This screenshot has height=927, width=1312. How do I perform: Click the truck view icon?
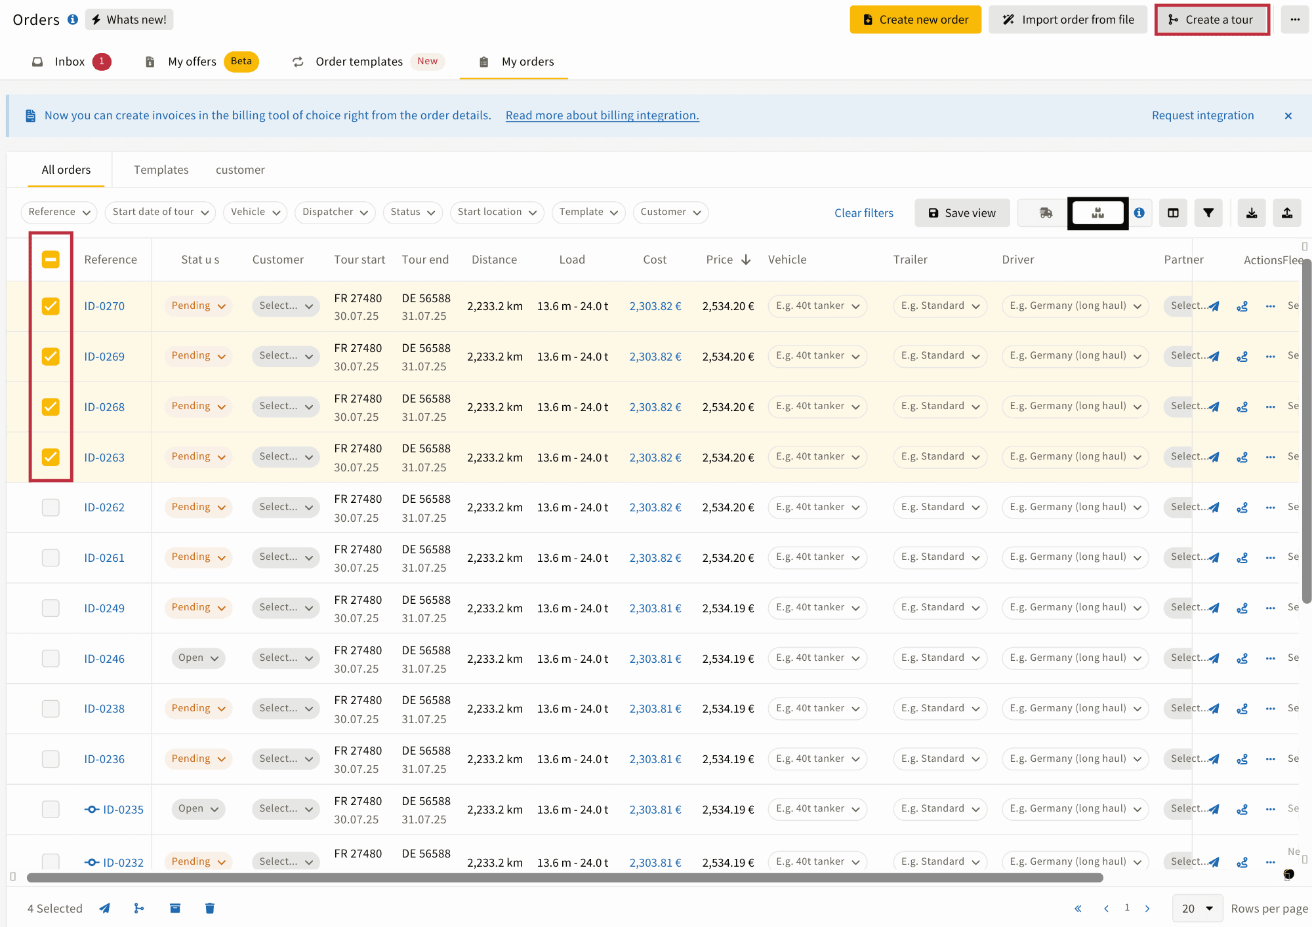click(1046, 213)
